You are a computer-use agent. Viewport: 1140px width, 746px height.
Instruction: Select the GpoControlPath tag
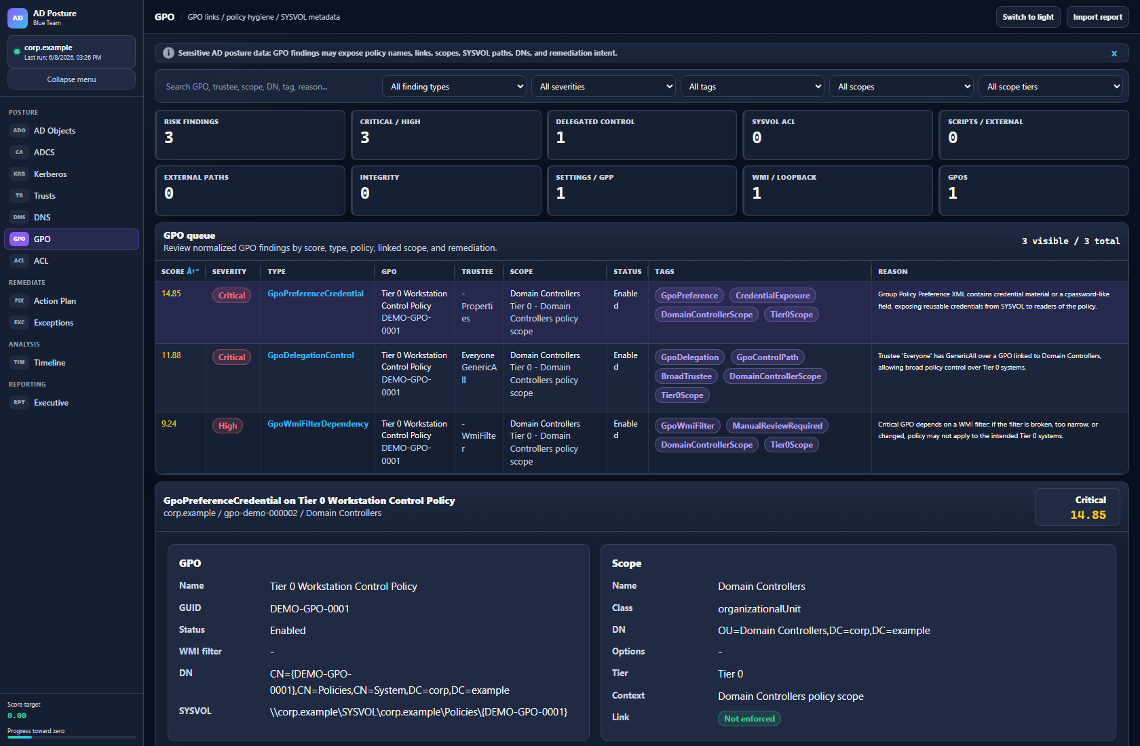(x=767, y=357)
